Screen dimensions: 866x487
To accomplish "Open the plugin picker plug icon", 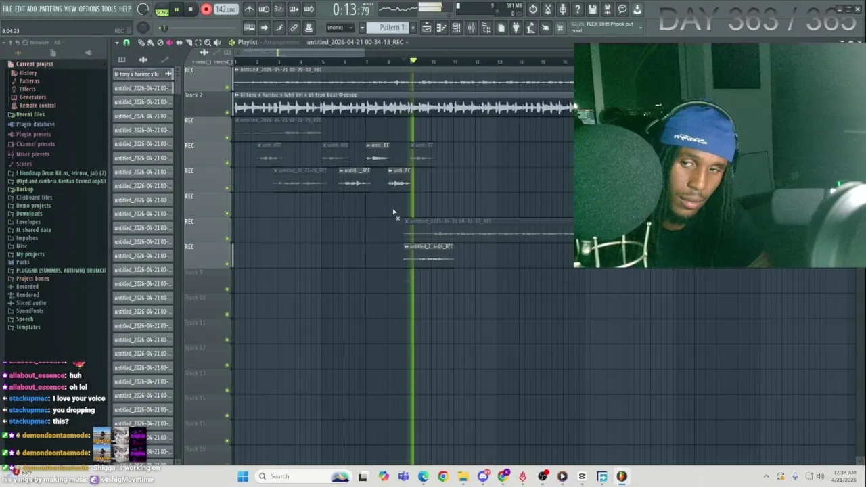I will click(516, 28).
